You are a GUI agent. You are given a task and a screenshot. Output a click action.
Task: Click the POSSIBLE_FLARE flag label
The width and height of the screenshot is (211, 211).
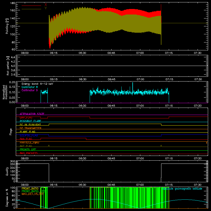point(30,121)
